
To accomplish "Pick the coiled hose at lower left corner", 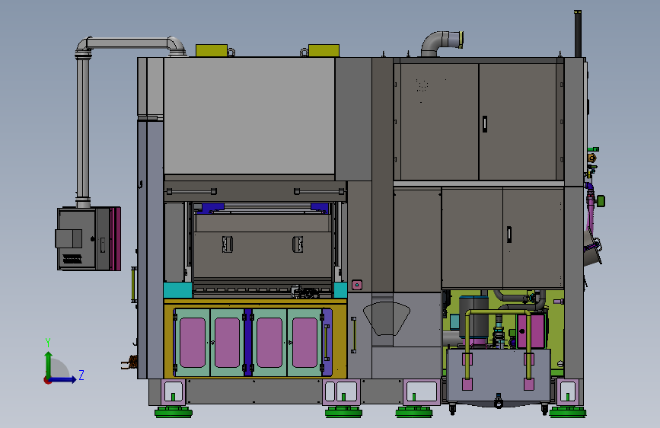I will pos(130,362).
